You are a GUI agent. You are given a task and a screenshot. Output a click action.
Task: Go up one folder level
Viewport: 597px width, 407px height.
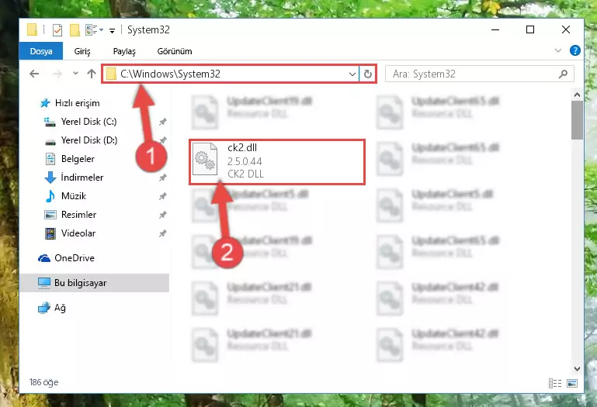click(x=92, y=74)
